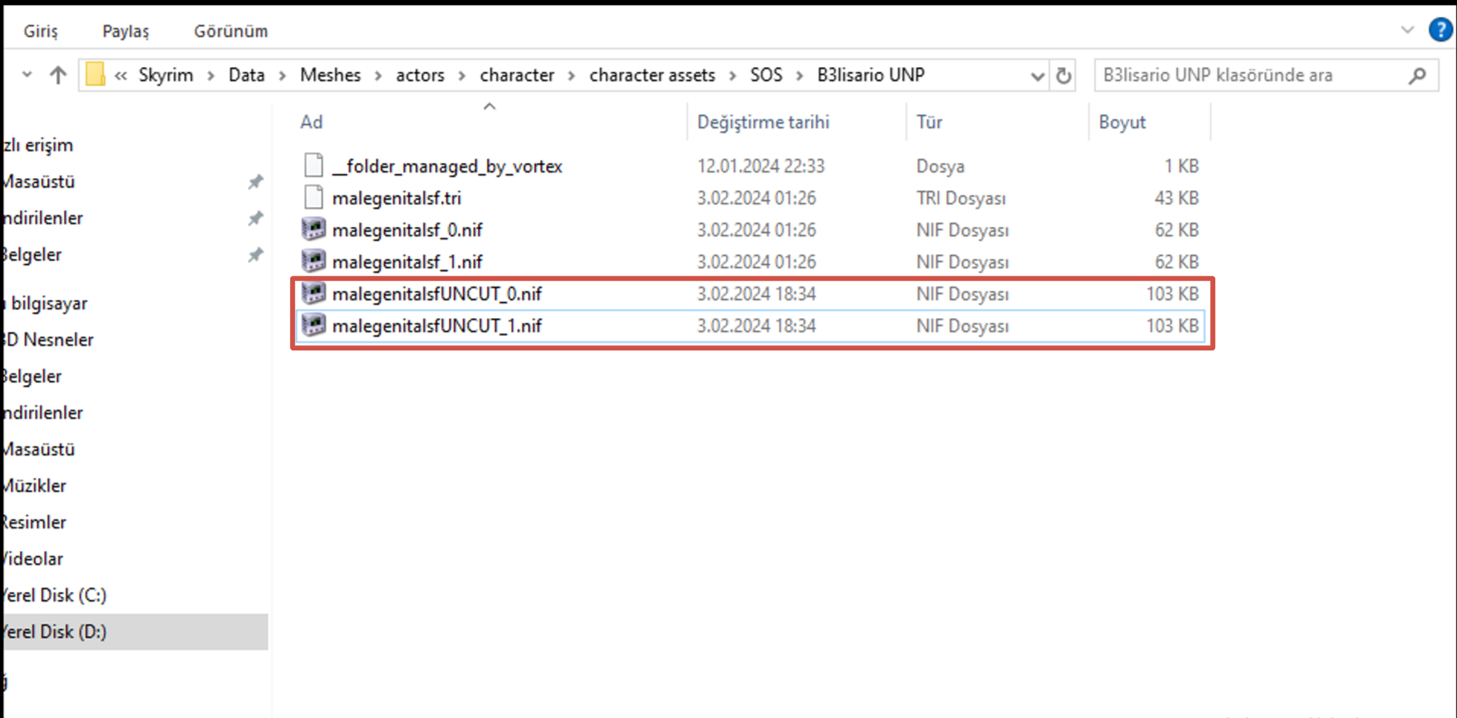Open the Giriş ribbon tab
The width and height of the screenshot is (1457, 718).
(41, 31)
